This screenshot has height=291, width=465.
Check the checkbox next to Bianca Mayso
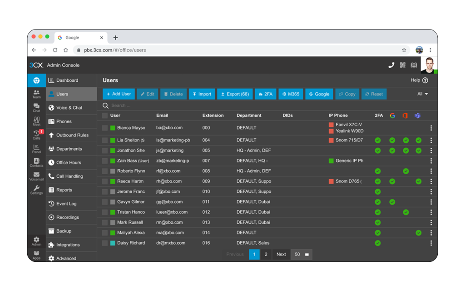point(105,128)
